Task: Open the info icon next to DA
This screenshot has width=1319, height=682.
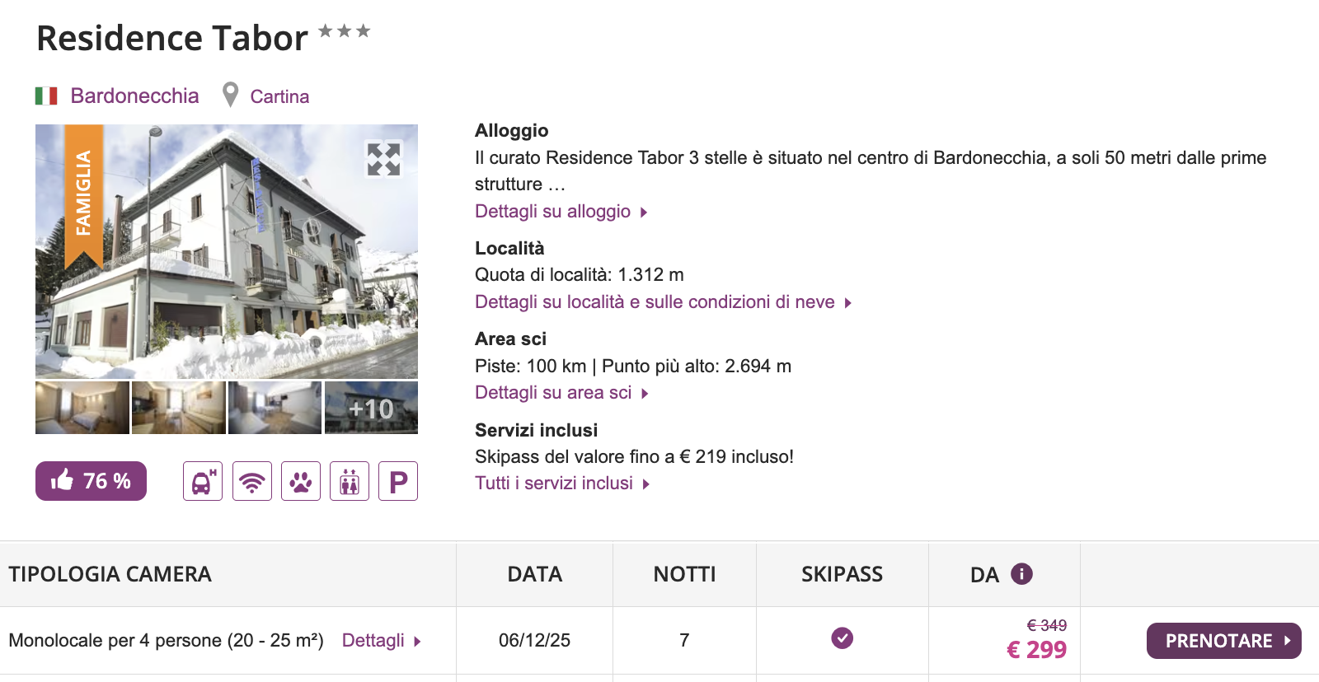Action: (x=1021, y=574)
